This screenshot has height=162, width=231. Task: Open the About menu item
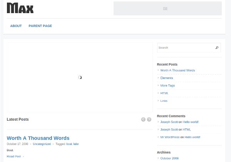click(16, 26)
